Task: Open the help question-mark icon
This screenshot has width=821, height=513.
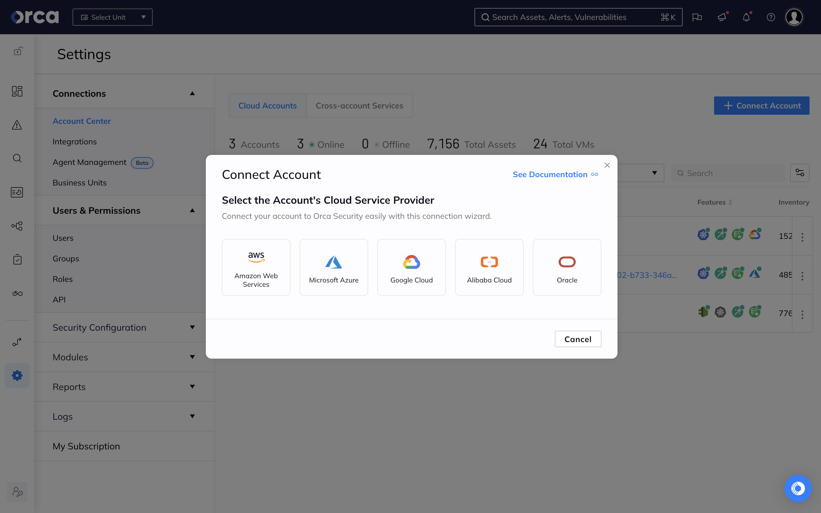Action: point(771,17)
